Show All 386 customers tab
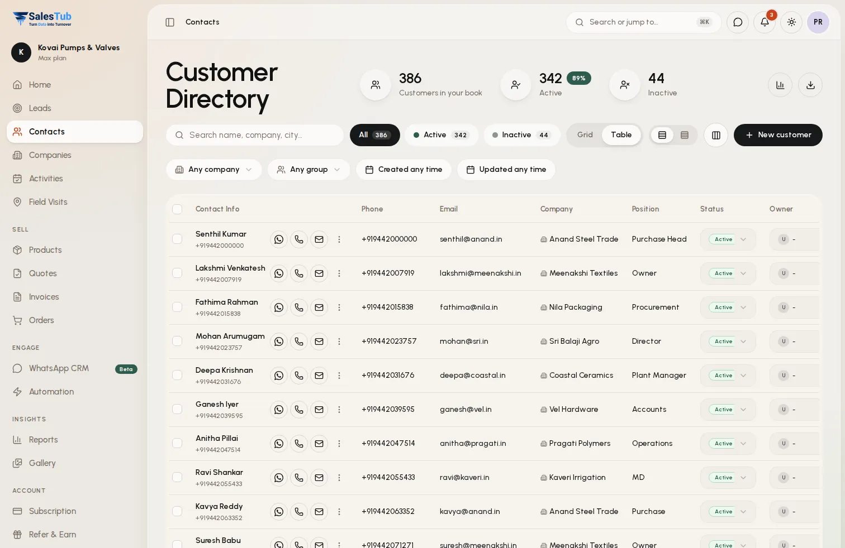845x548 pixels. coord(375,135)
